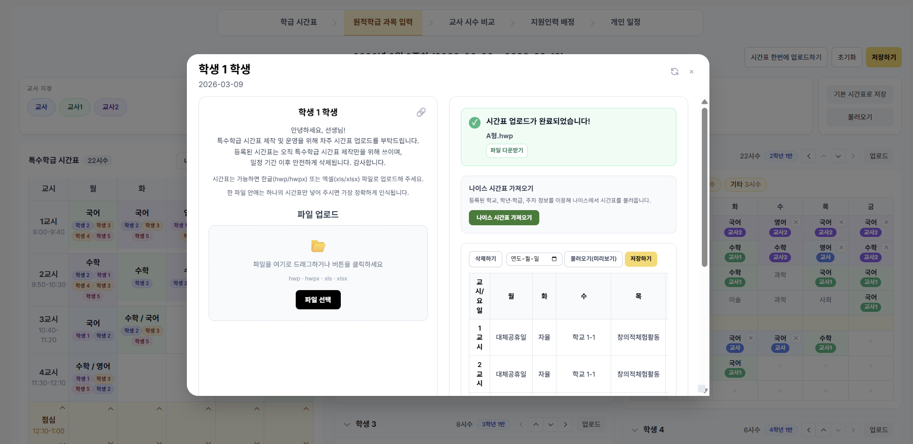Screen dimensions: 913x444
Task: Click the 초기화 button
Action: [846, 57]
